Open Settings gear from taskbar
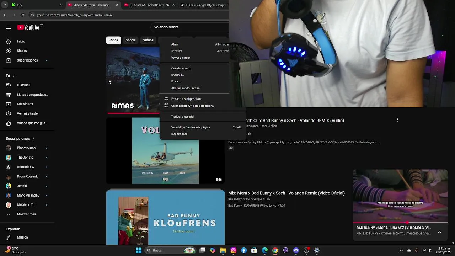455x256 pixels. click(x=317, y=250)
